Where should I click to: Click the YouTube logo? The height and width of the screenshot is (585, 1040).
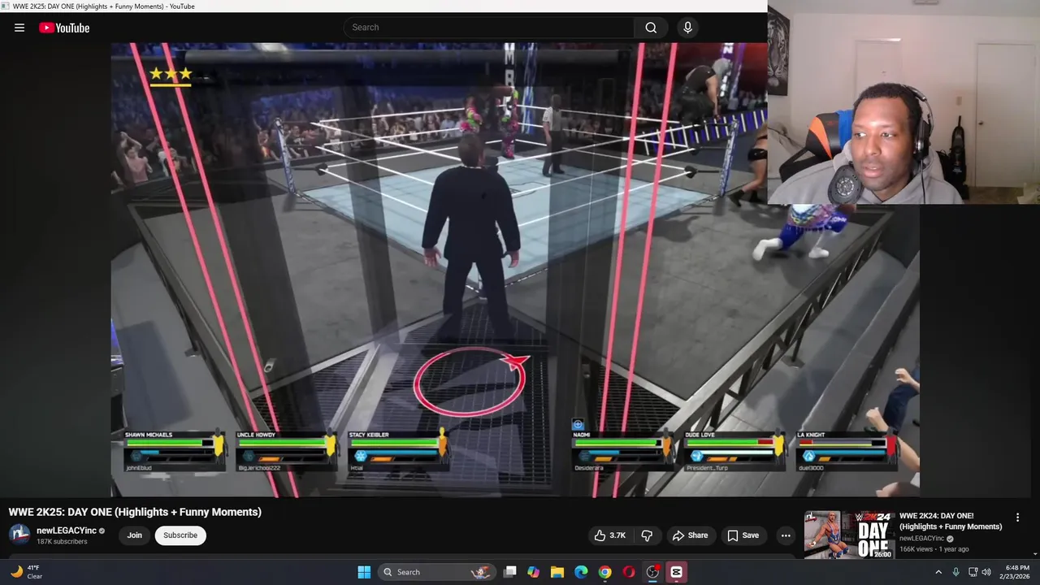tap(64, 28)
